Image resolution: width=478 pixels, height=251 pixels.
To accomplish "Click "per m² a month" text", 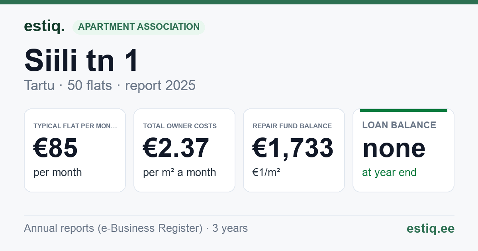I will 180,173.
